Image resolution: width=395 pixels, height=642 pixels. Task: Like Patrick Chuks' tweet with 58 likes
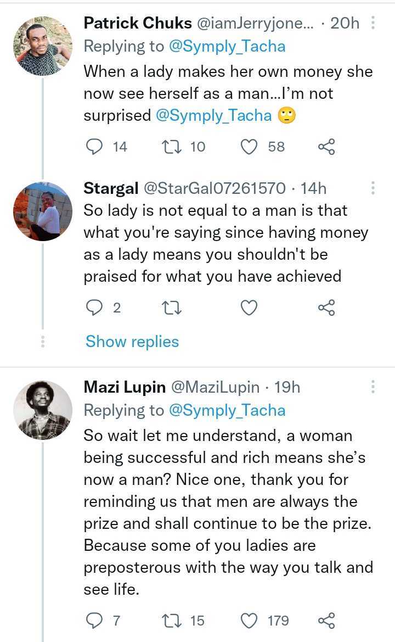(250, 147)
